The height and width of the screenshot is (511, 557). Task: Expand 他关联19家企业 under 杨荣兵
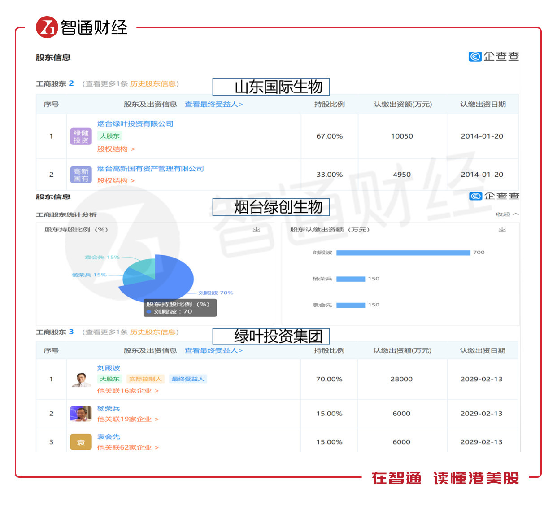coord(128,419)
